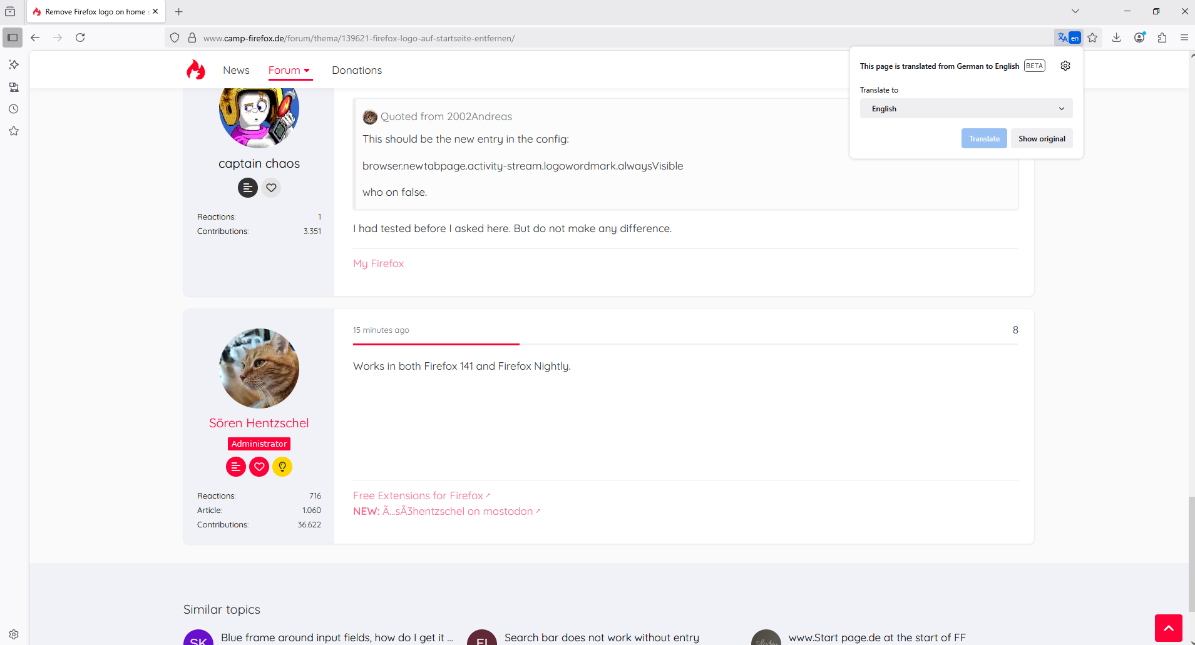This screenshot has width=1195, height=645.
Task: Open bookmarks star in the sidebar
Action: pyautogui.click(x=14, y=131)
